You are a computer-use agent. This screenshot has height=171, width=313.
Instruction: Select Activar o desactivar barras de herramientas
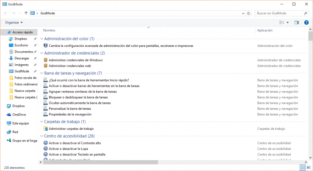94,86
